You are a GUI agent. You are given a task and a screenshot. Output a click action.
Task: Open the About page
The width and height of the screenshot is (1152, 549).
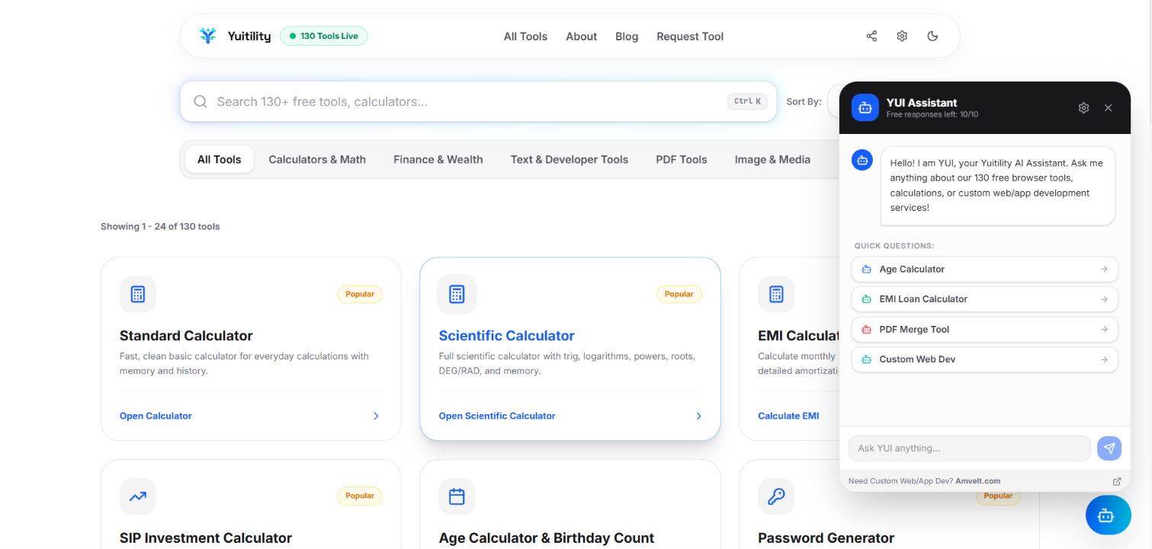[581, 37]
